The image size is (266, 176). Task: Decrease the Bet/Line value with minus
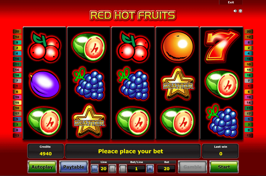pos(123,169)
